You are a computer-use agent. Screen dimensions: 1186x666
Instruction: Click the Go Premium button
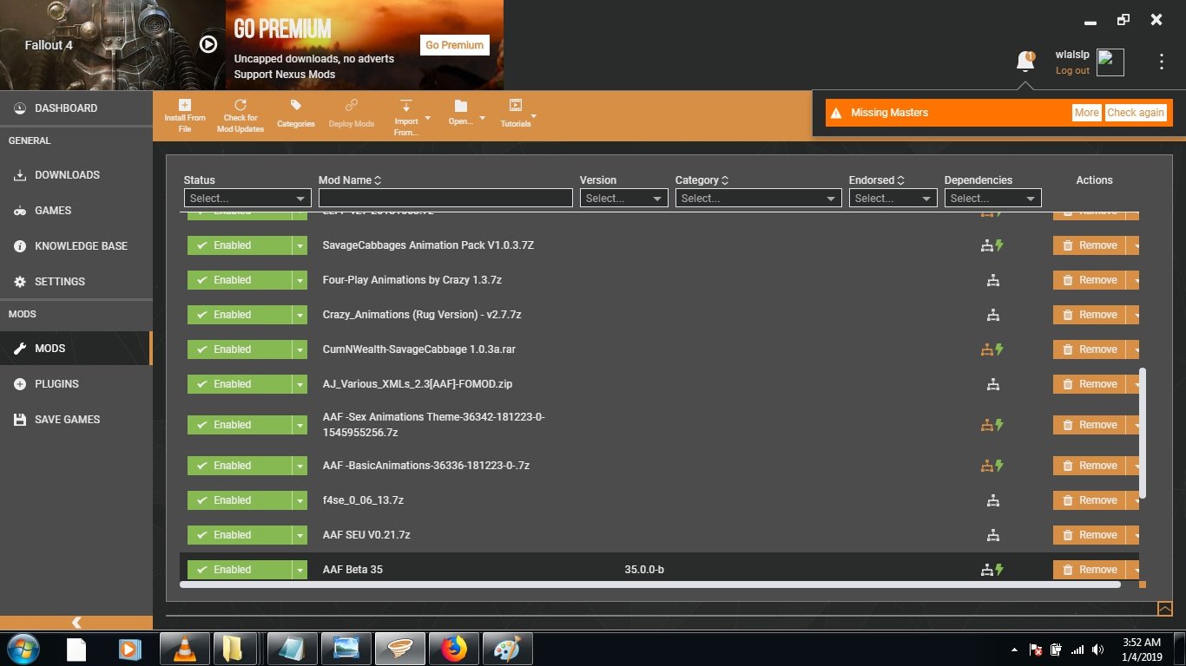(455, 45)
